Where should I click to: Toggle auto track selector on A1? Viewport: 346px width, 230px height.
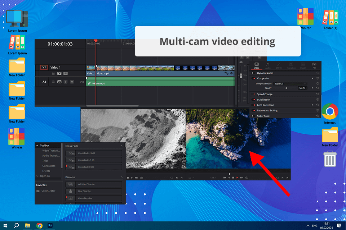(x=59, y=82)
